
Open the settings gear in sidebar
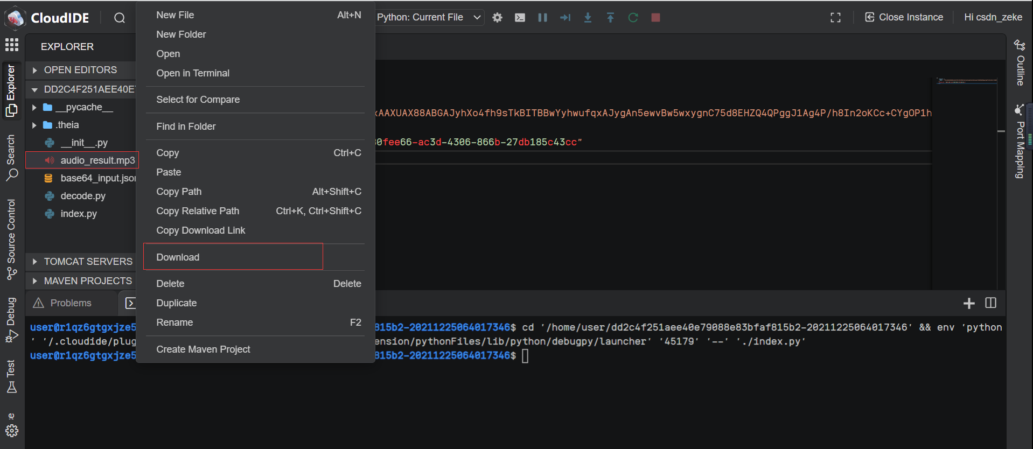[x=12, y=431]
